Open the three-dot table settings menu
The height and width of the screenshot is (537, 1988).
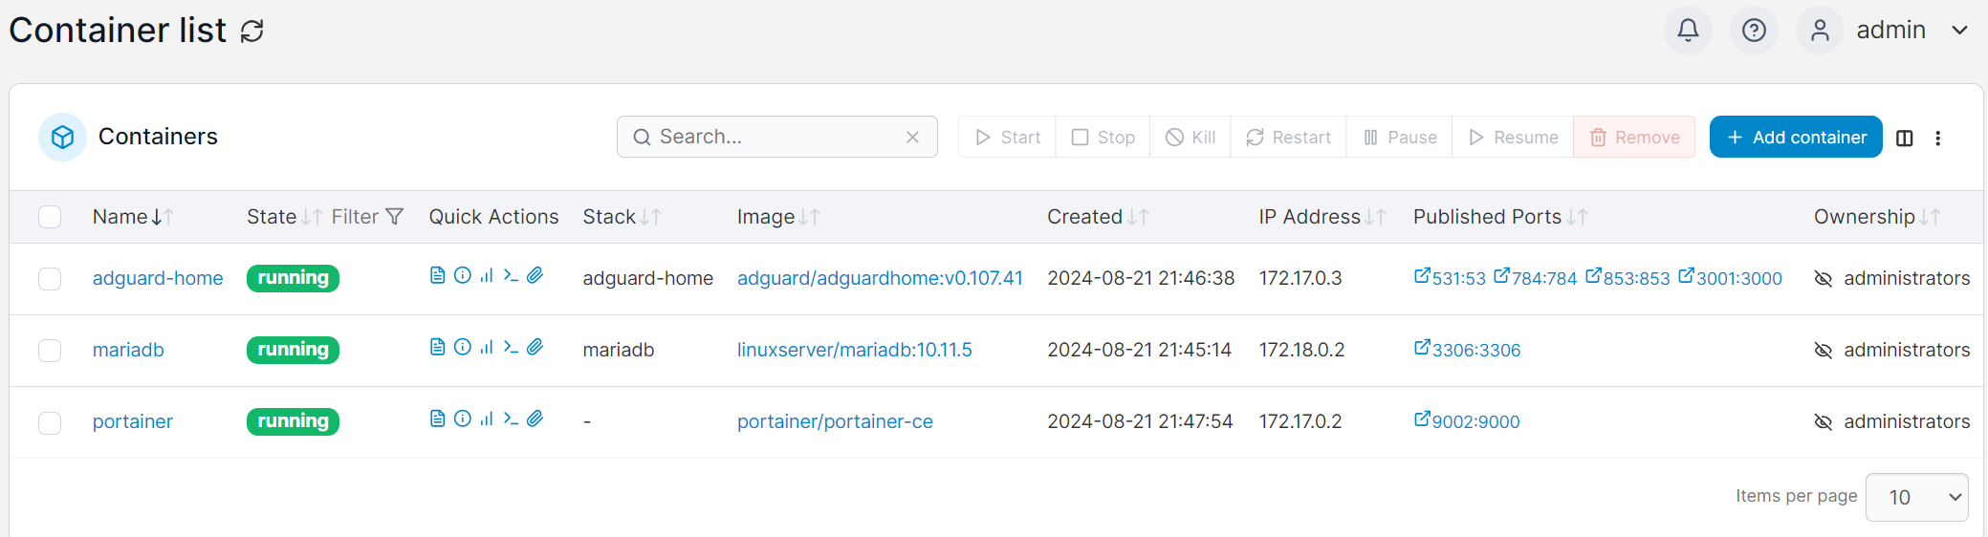click(1937, 138)
